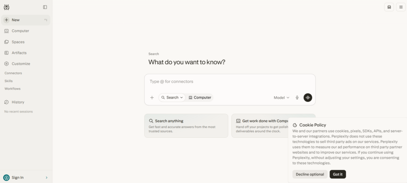Collapse the sidebar panel icon
407x183 pixels.
click(x=45, y=7)
